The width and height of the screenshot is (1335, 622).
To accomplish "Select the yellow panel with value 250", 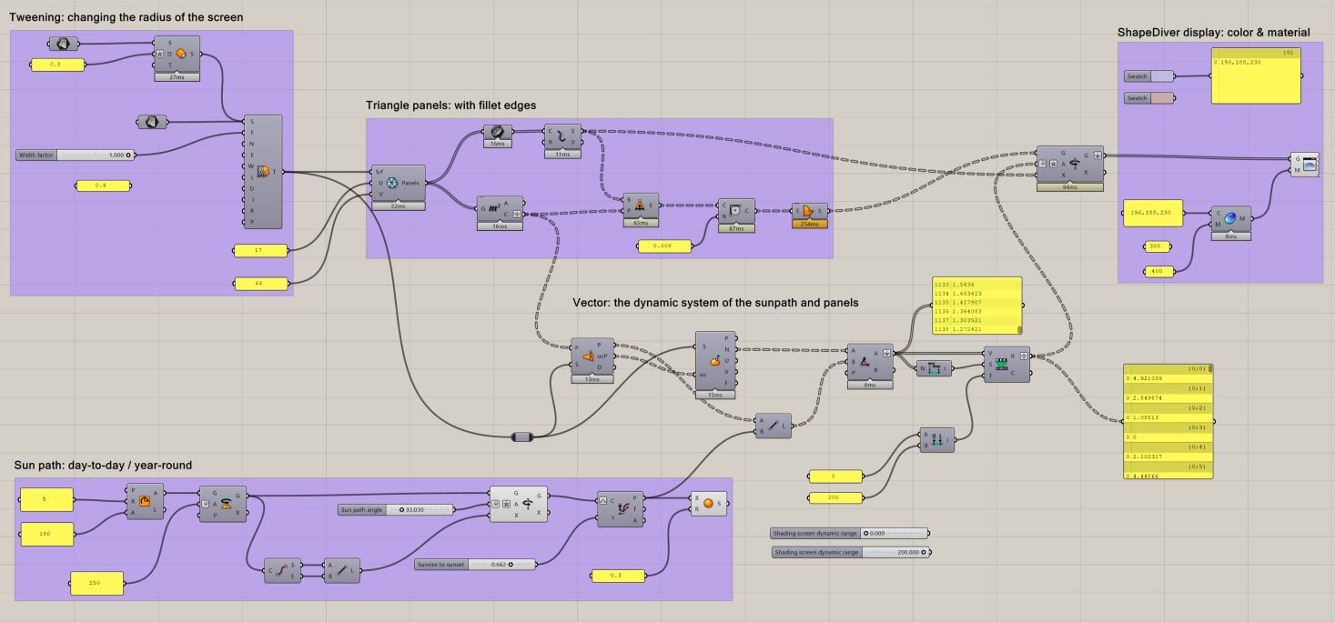I will point(96,583).
